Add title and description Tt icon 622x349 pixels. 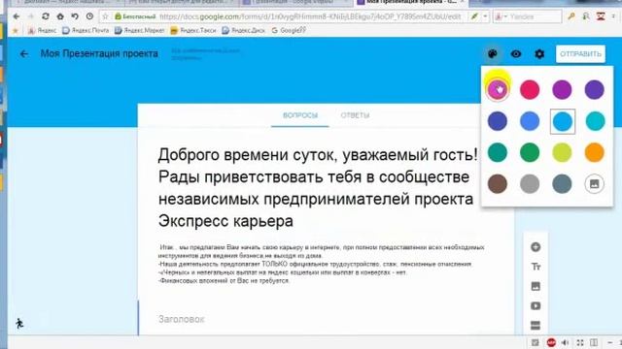pos(536,267)
